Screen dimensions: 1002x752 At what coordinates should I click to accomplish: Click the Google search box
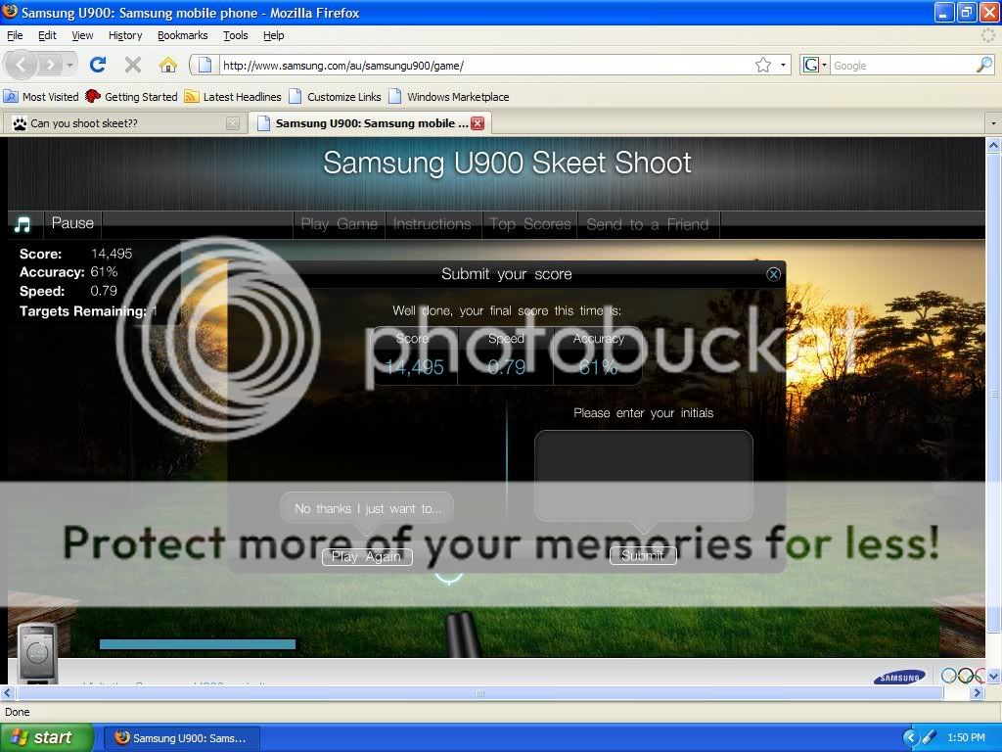903,66
